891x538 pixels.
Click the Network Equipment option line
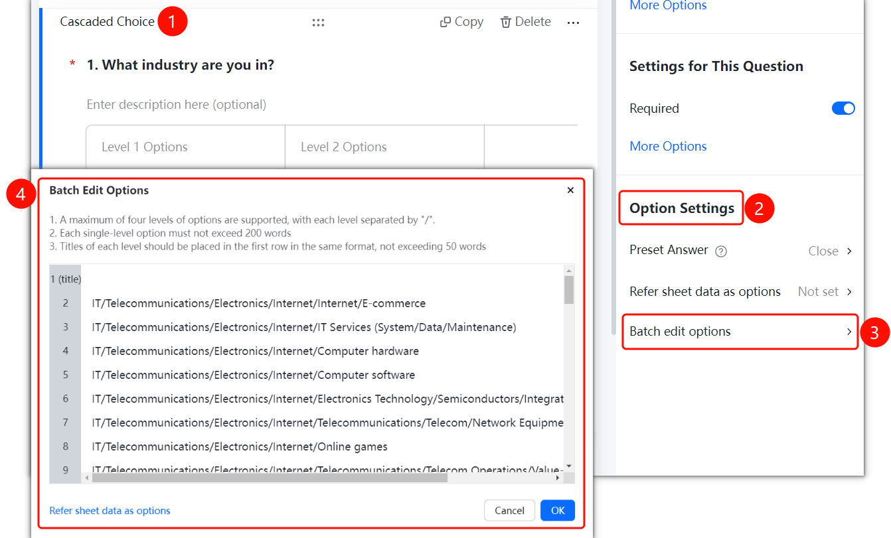[x=328, y=423]
